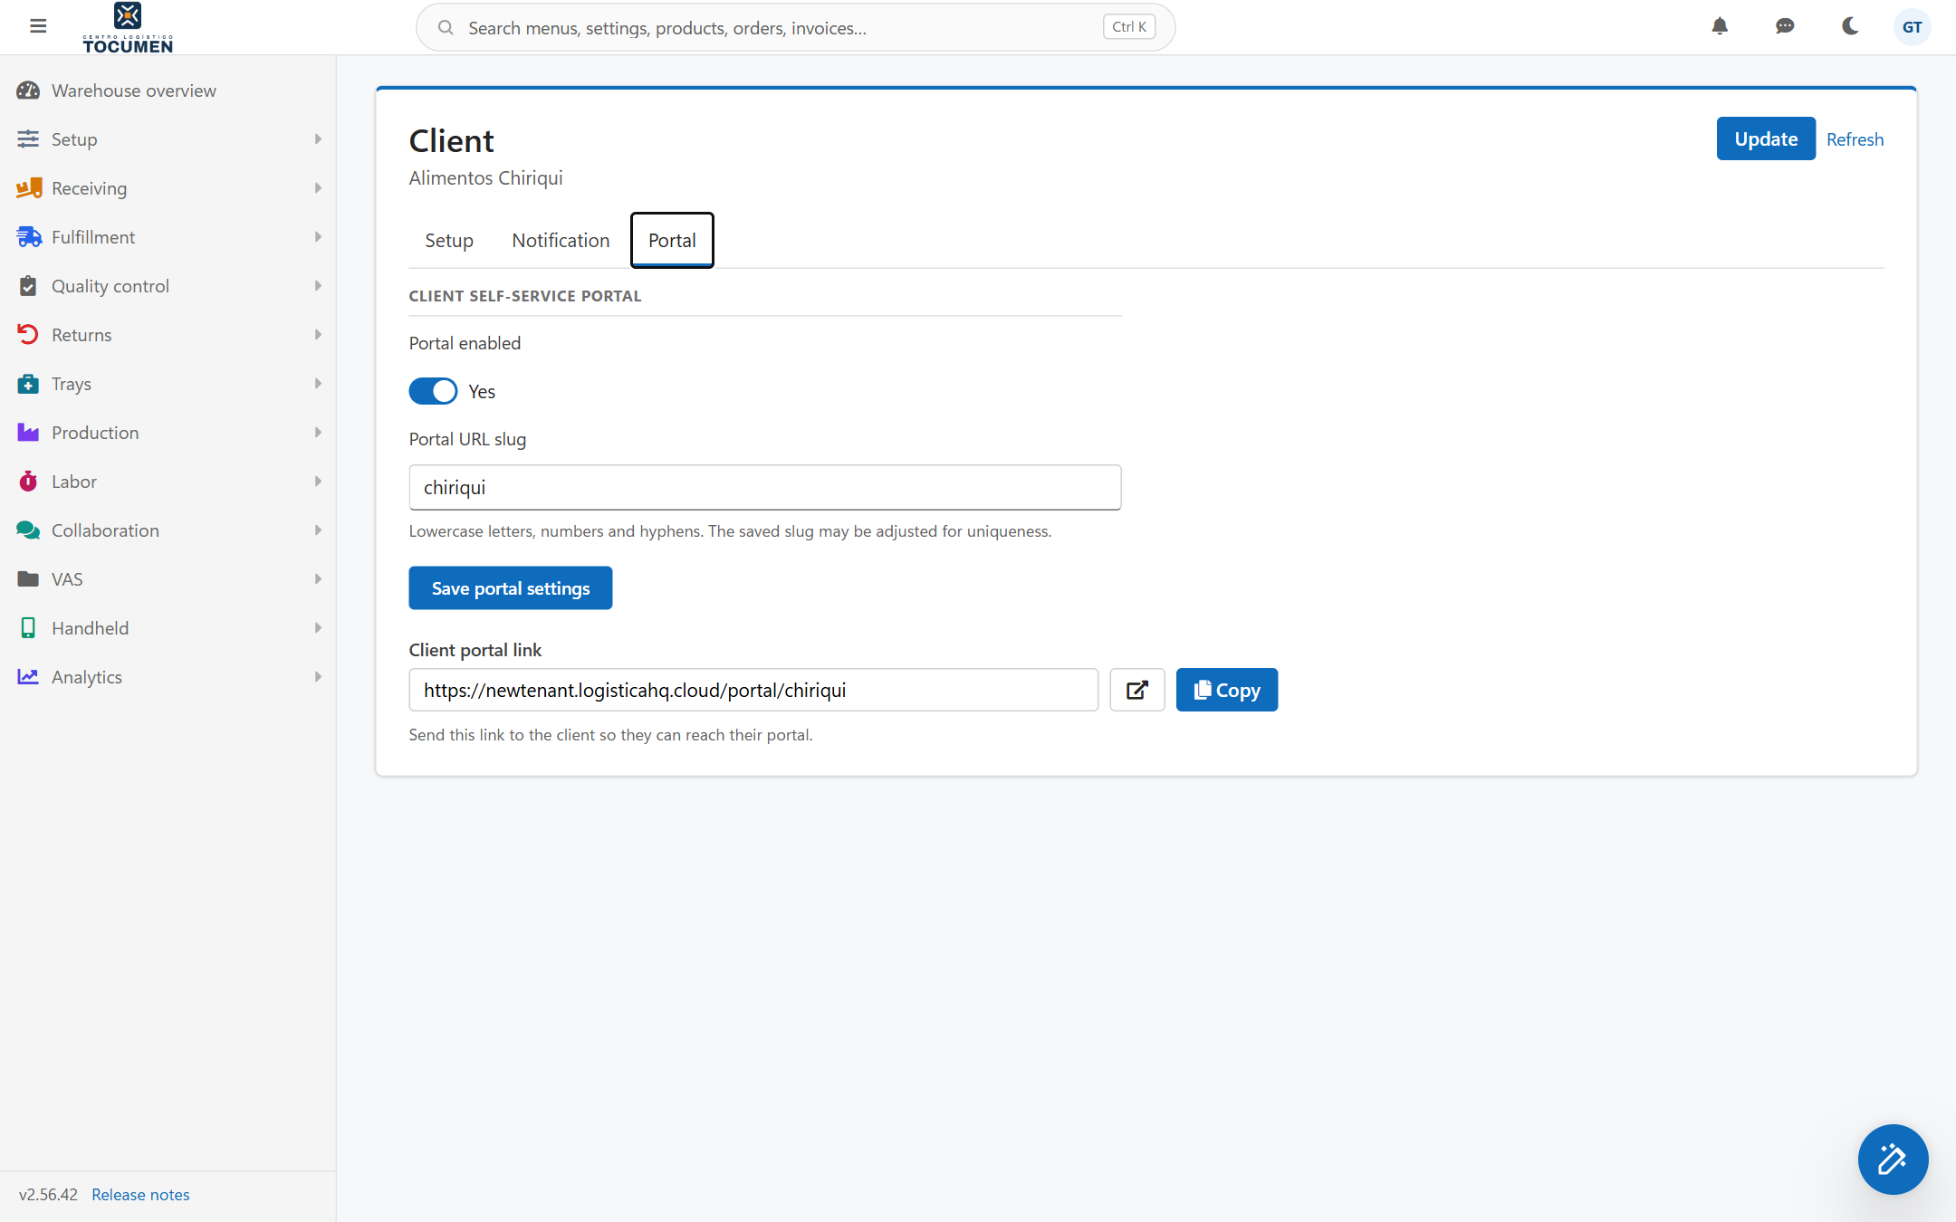Open Warehouse overview in sidebar

tap(168, 91)
